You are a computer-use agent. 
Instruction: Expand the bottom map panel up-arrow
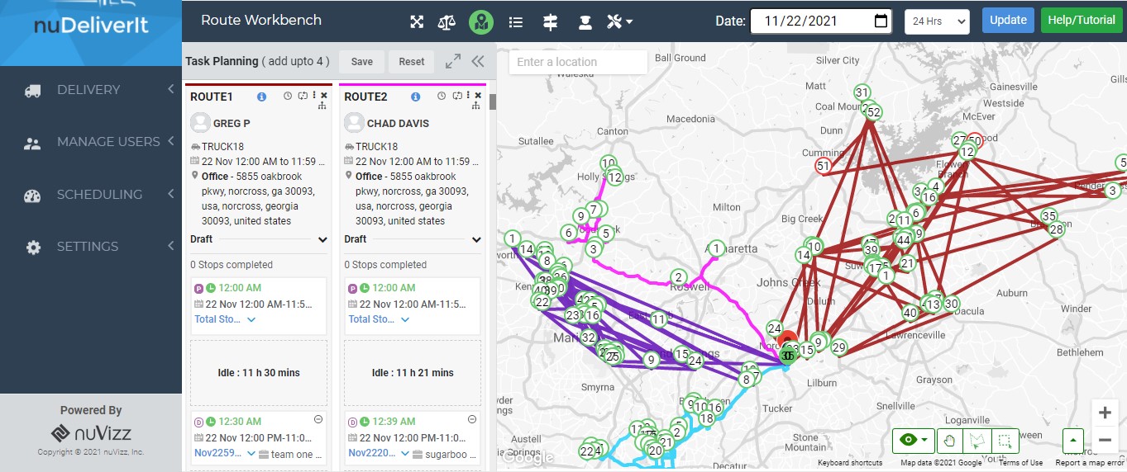pos(1074,441)
